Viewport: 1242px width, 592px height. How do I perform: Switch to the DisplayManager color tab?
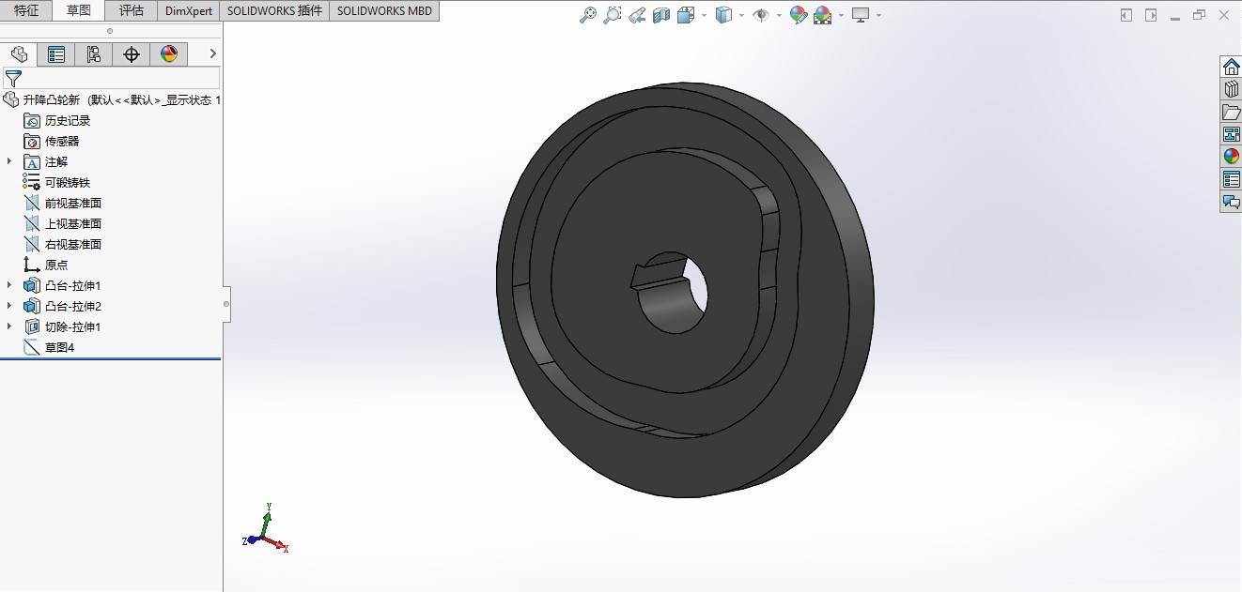pos(169,54)
